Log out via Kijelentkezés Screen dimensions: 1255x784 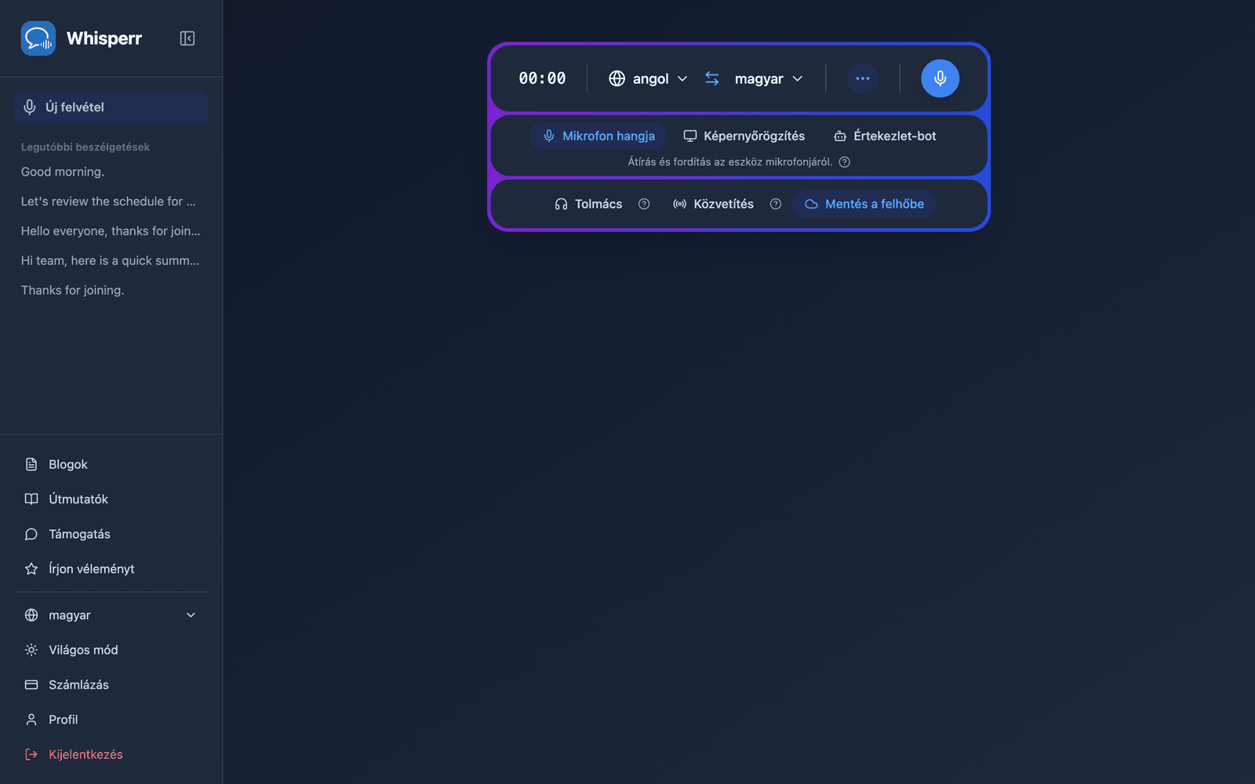[x=111, y=754]
